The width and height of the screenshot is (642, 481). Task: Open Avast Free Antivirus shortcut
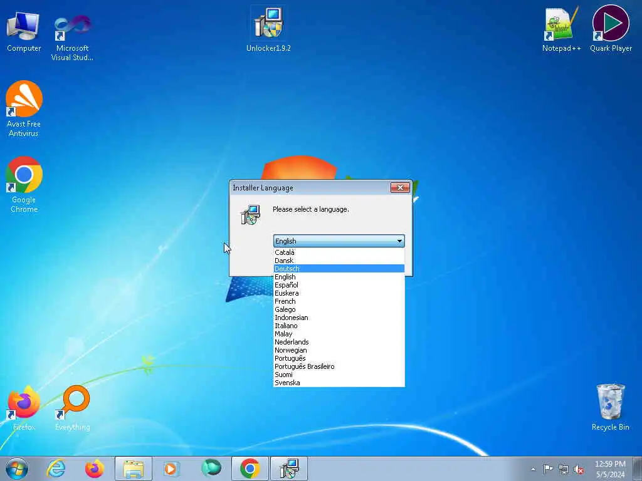[24, 109]
